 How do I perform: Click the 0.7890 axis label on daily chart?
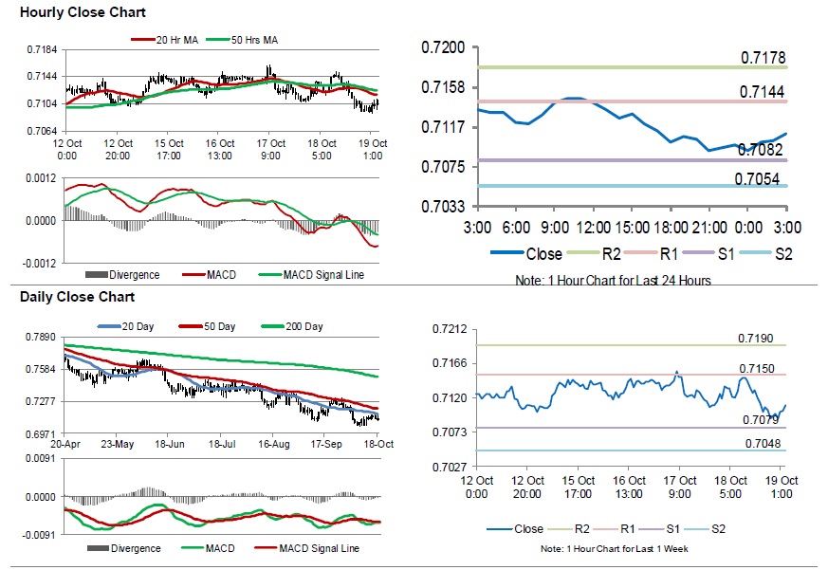[41, 337]
